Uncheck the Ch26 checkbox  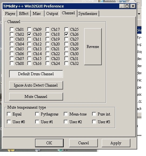66,34
